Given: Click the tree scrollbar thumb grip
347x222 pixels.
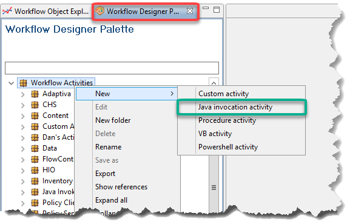Looking at the screenshot, I should click(x=214, y=188).
